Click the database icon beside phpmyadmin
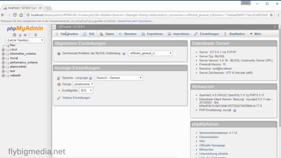This screenshot has width=281, height=158. point(7,67)
